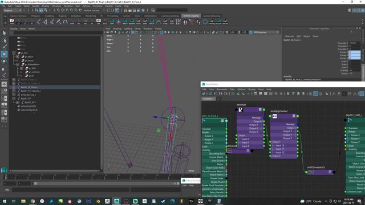
Task: Toggle unitConversion3 node view mode button
Action: tap(330, 172)
